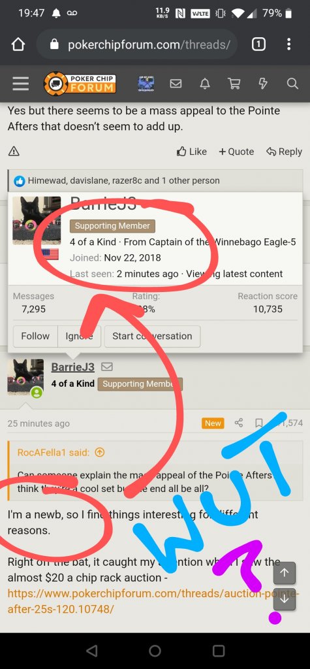Expand RocAFella1's quoted post arrow

99,453
